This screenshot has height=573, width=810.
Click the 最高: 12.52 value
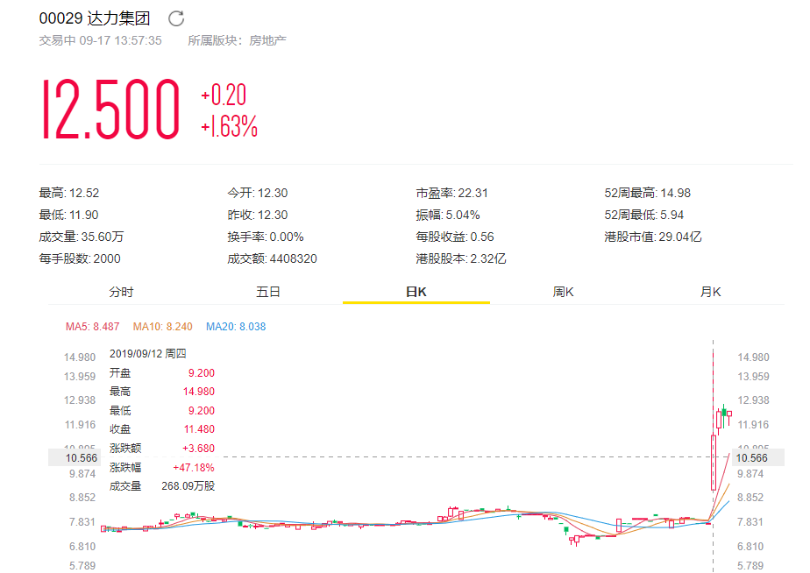(x=68, y=193)
